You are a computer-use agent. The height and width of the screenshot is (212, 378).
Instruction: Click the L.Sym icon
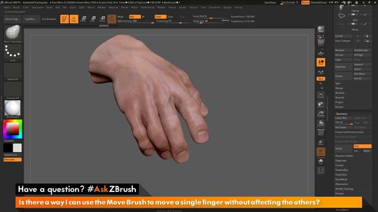[x=321, y=72]
